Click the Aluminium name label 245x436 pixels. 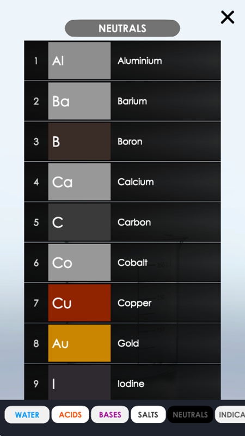pyautogui.click(x=140, y=60)
